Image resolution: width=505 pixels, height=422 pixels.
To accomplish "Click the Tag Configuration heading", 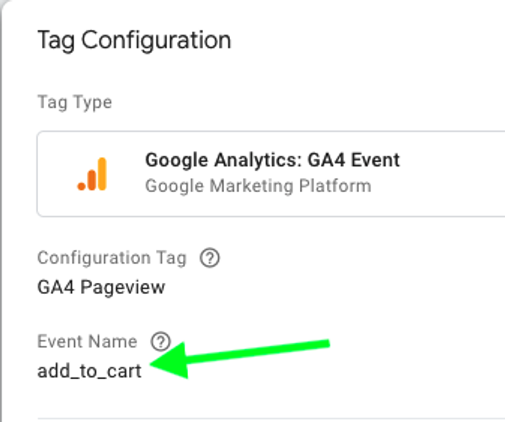I will (x=134, y=41).
